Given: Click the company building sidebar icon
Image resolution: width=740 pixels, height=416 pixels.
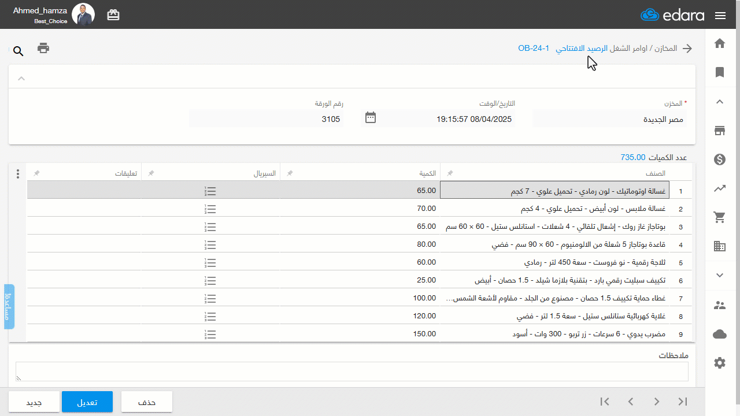Looking at the screenshot, I should pos(720,246).
